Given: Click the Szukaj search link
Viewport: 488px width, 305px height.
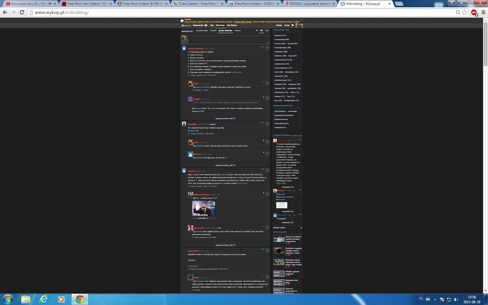Looking at the screenshot, I should tap(279, 25).
